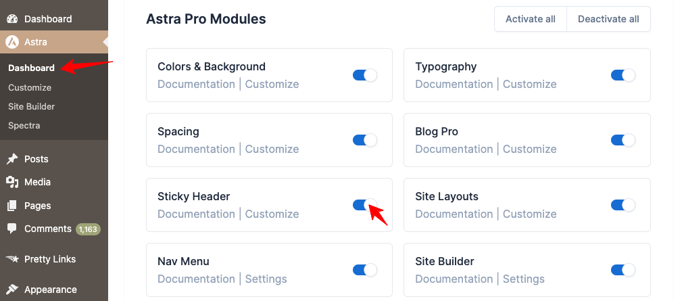Viewport: 684px width, 301px height.
Task: Toggle the Typography module switch
Action: [x=623, y=75]
